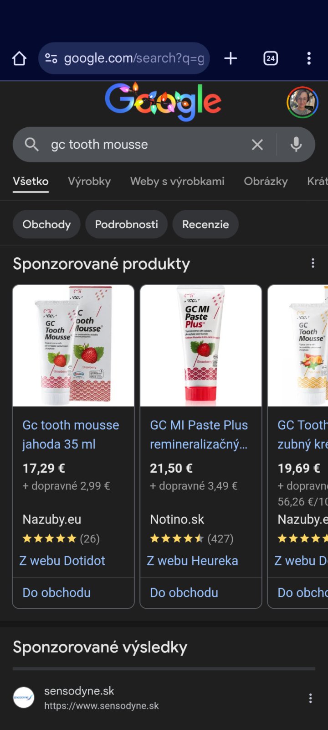Tap the Google account profile picture
The height and width of the screenshot is (730, 328).
302,102
